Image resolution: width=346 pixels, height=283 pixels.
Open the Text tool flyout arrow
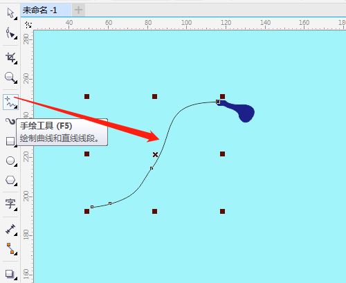[15, 209]
